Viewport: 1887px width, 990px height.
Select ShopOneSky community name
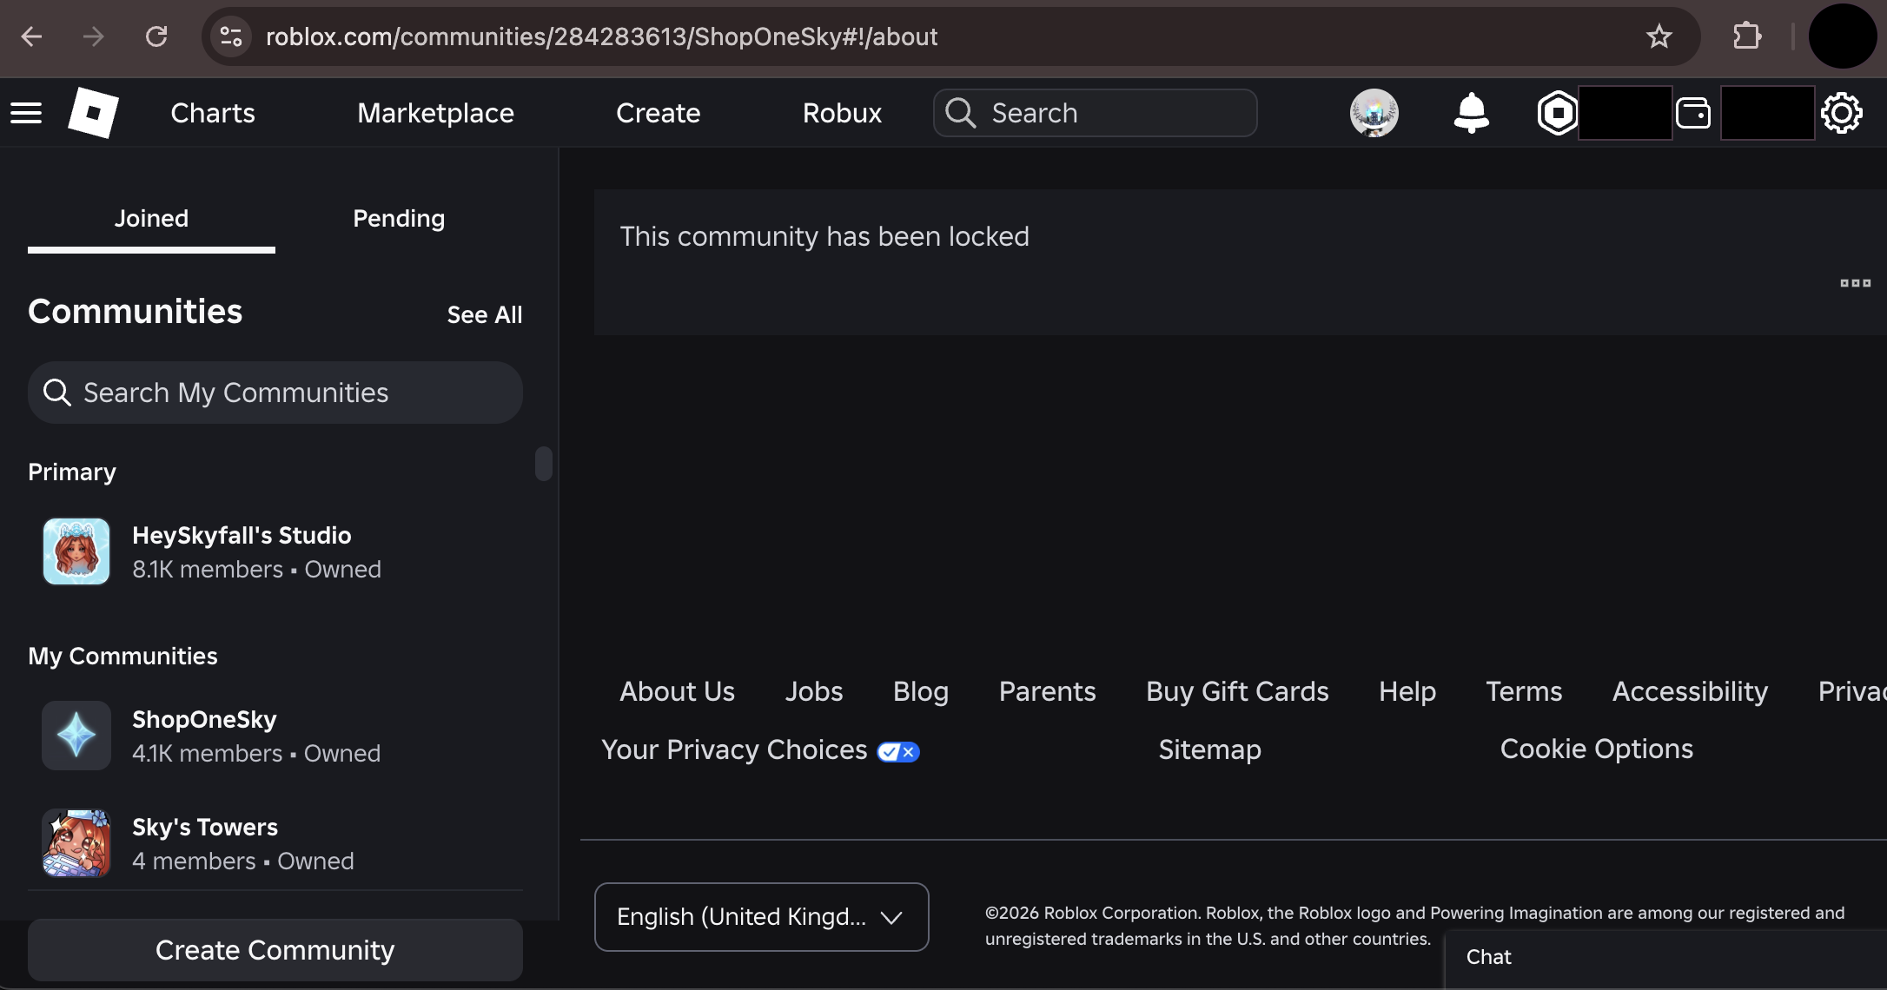pos(204,719)
